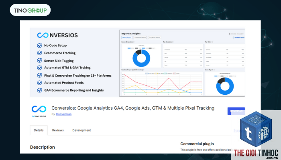The width and height of the screenshot is (281, 160).
Task: Click the Conversios plugin logo icon
Action: pyautogui.click(x=39, y=111)
